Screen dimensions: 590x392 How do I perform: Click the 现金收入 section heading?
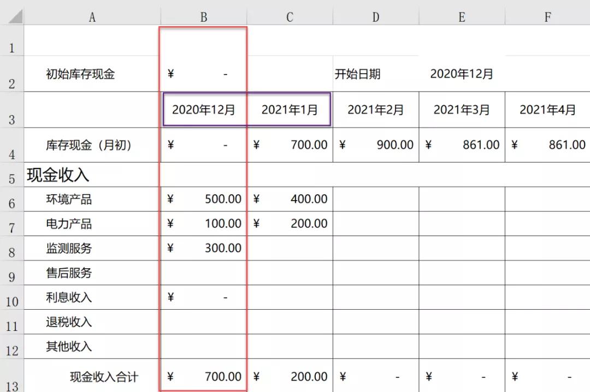[57, 175]
